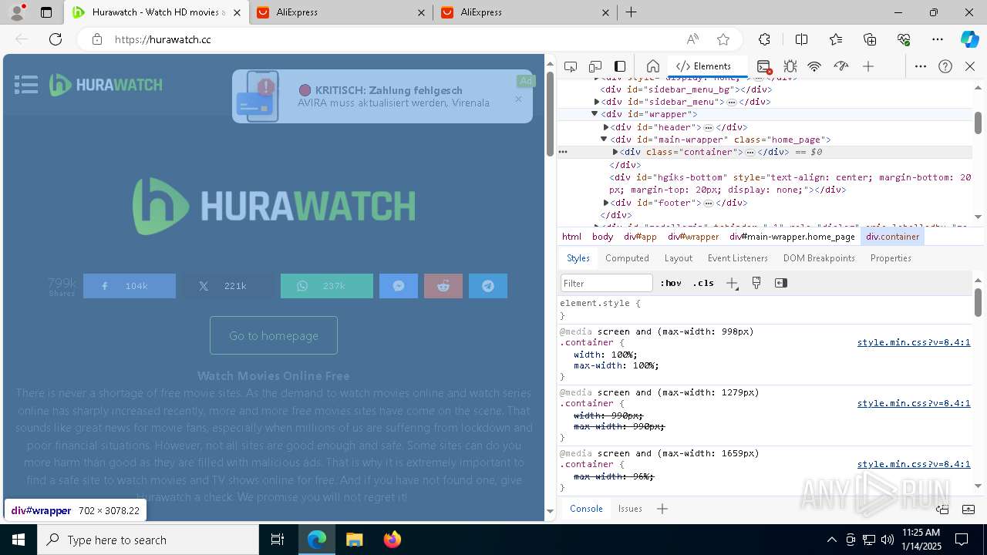Screen dimensions: 987x555
Task: Expand the header div node
Action: (x=606, y=127)
